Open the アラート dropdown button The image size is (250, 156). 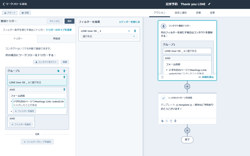click(x=10, y=13)
